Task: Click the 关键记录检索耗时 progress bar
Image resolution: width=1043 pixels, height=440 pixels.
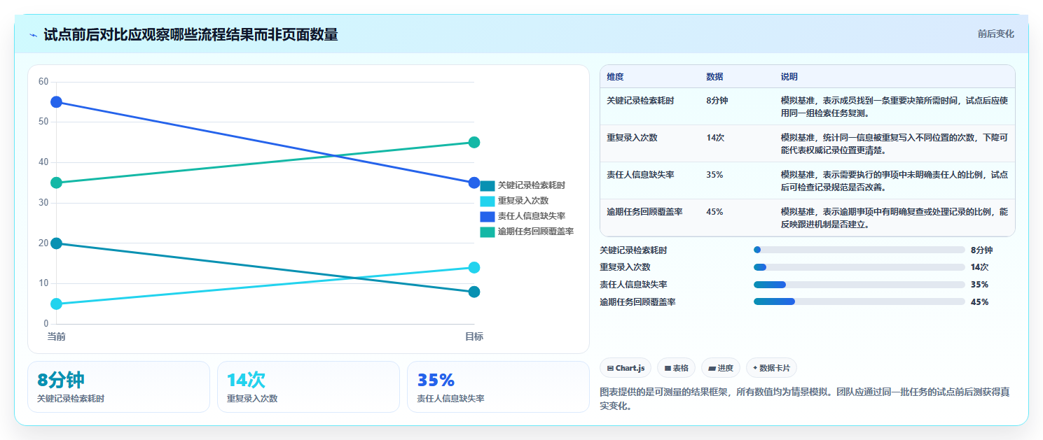Action: [x=859, y=250]
